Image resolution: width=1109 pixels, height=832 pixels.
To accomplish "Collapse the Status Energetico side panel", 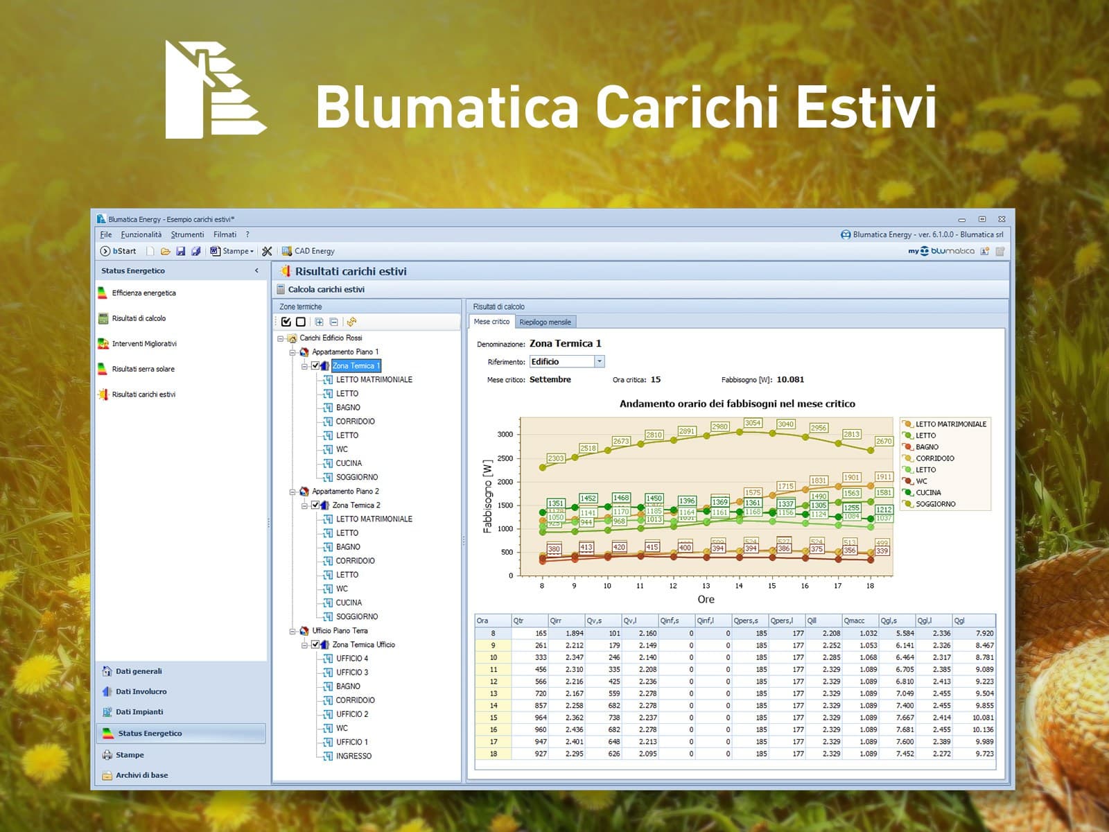I will [x=256, y=271].
